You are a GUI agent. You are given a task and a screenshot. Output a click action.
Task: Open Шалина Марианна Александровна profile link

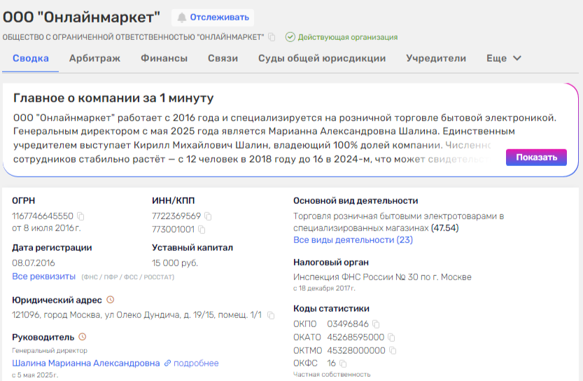pos(86,363)
